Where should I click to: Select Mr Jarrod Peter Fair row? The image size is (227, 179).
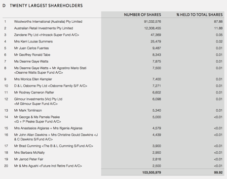(113, 159)
